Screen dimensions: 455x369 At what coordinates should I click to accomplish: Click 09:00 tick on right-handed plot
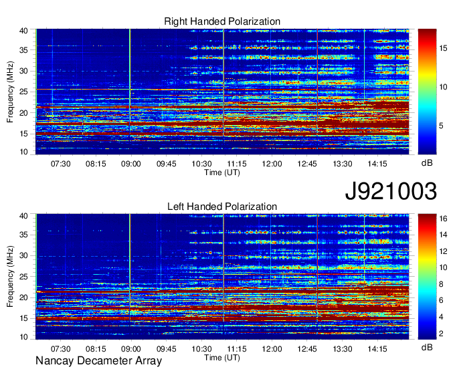point(131,164)
